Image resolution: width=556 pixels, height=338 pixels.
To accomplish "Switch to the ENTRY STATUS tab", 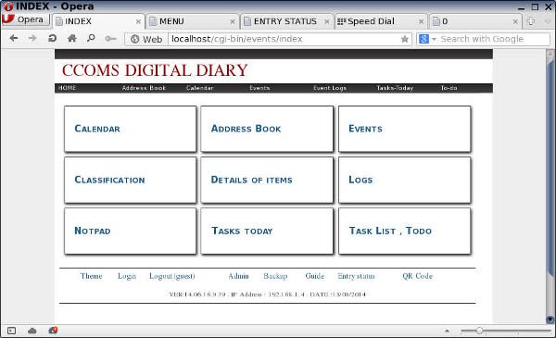I will (287, 21).
